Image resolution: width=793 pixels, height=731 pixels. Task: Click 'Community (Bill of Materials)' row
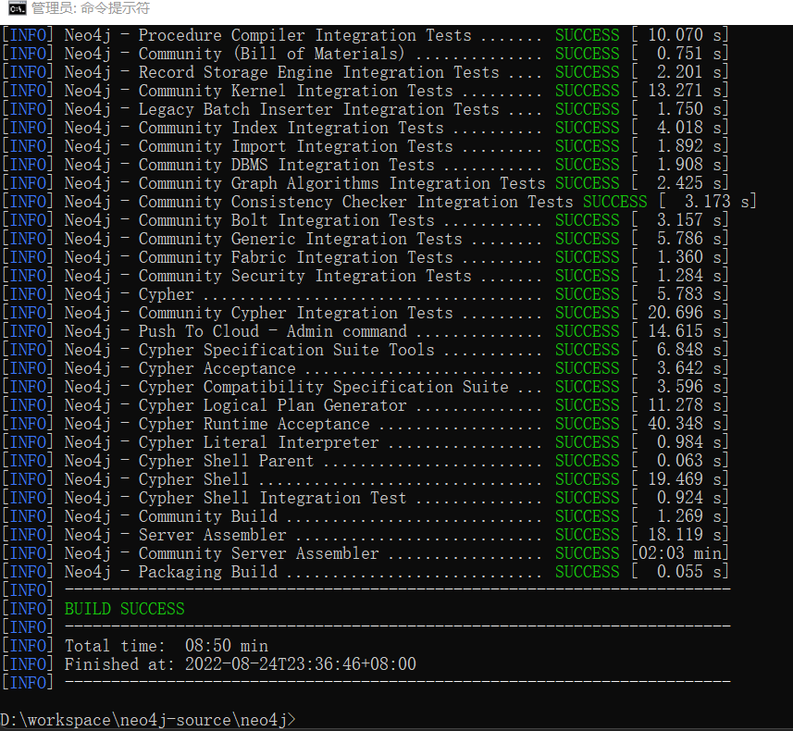point(366,54)
